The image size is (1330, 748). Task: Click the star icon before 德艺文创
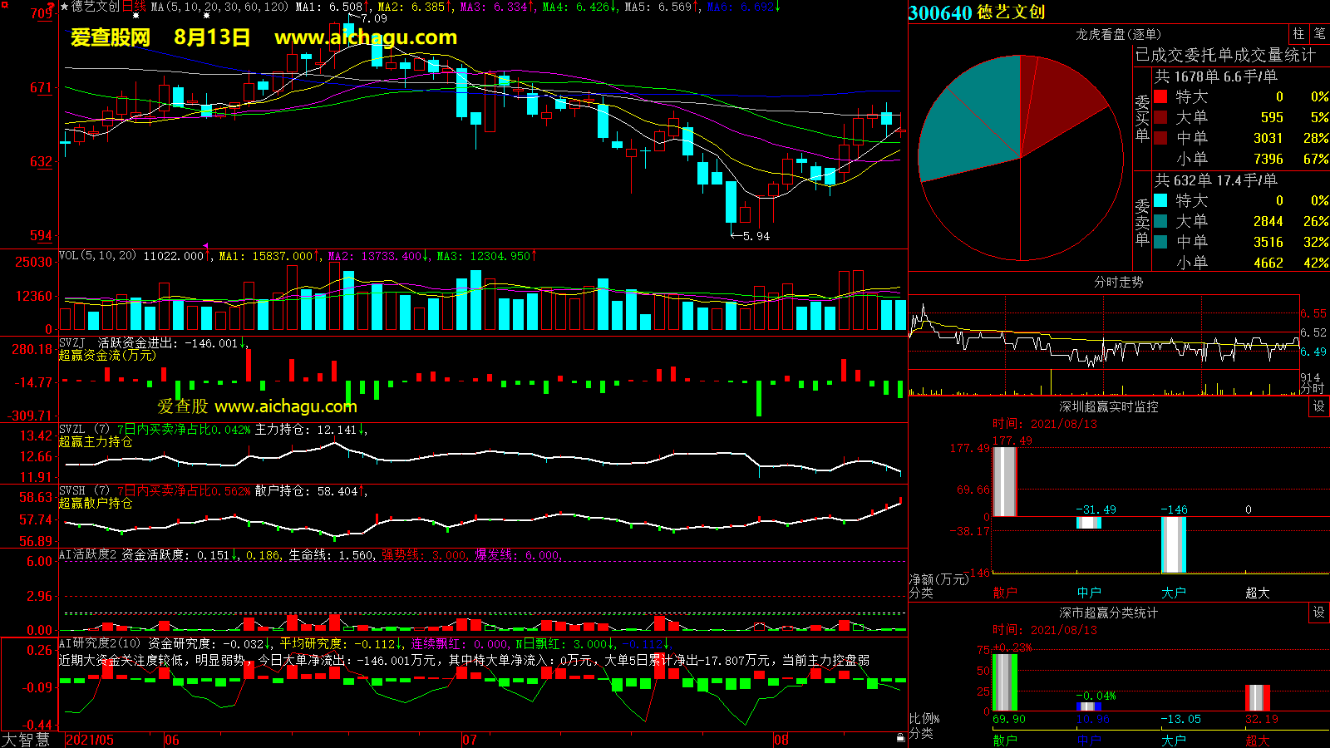[x=64, y=7]
